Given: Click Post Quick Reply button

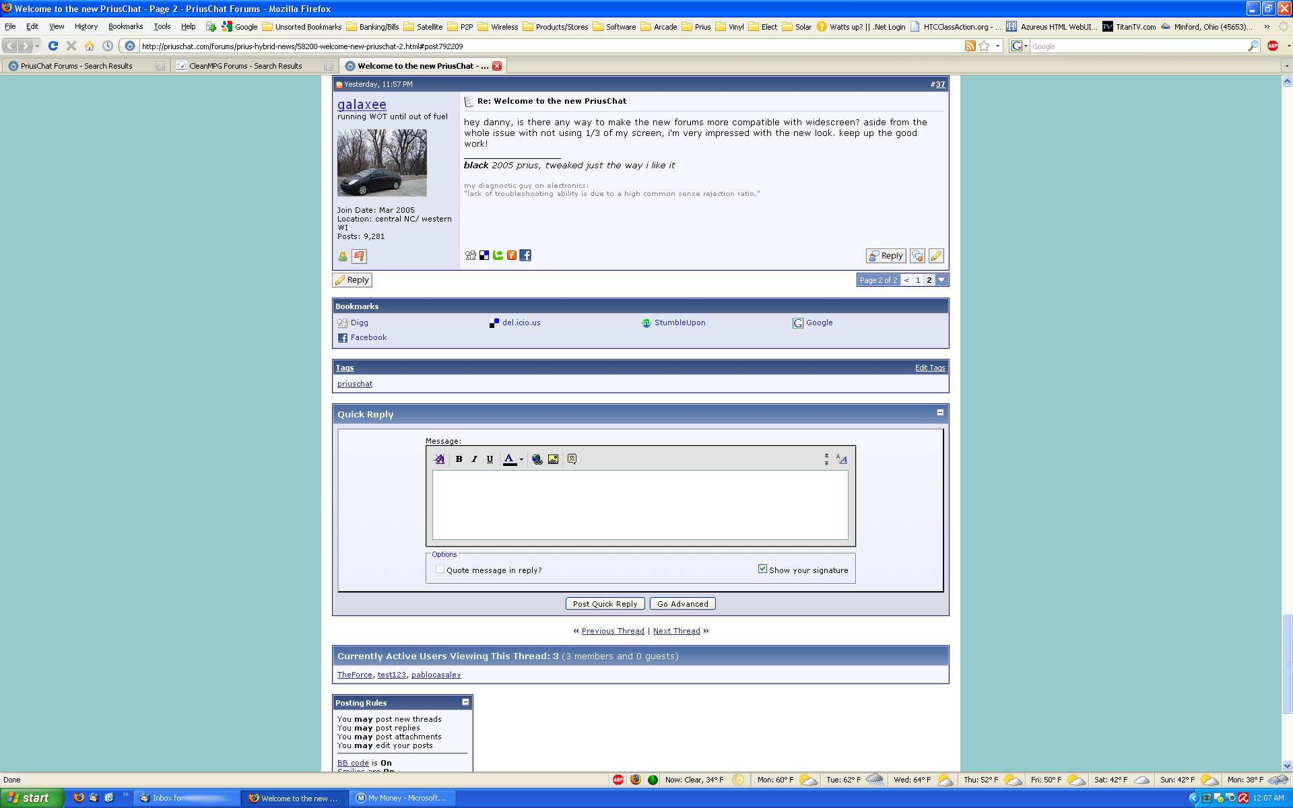Looking at the screenshot, I should (605, 604).
